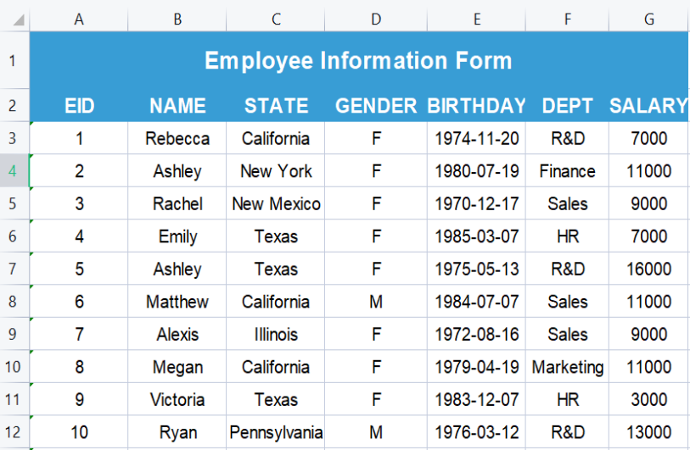Select the EID header cell
Screen dimensions: 690x450
tap(79, 106)
